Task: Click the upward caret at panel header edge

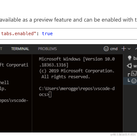Action: tap(136, 49)
